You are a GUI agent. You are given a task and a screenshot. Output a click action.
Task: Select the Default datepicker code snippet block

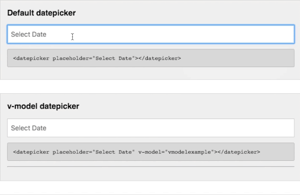[150, 58]
